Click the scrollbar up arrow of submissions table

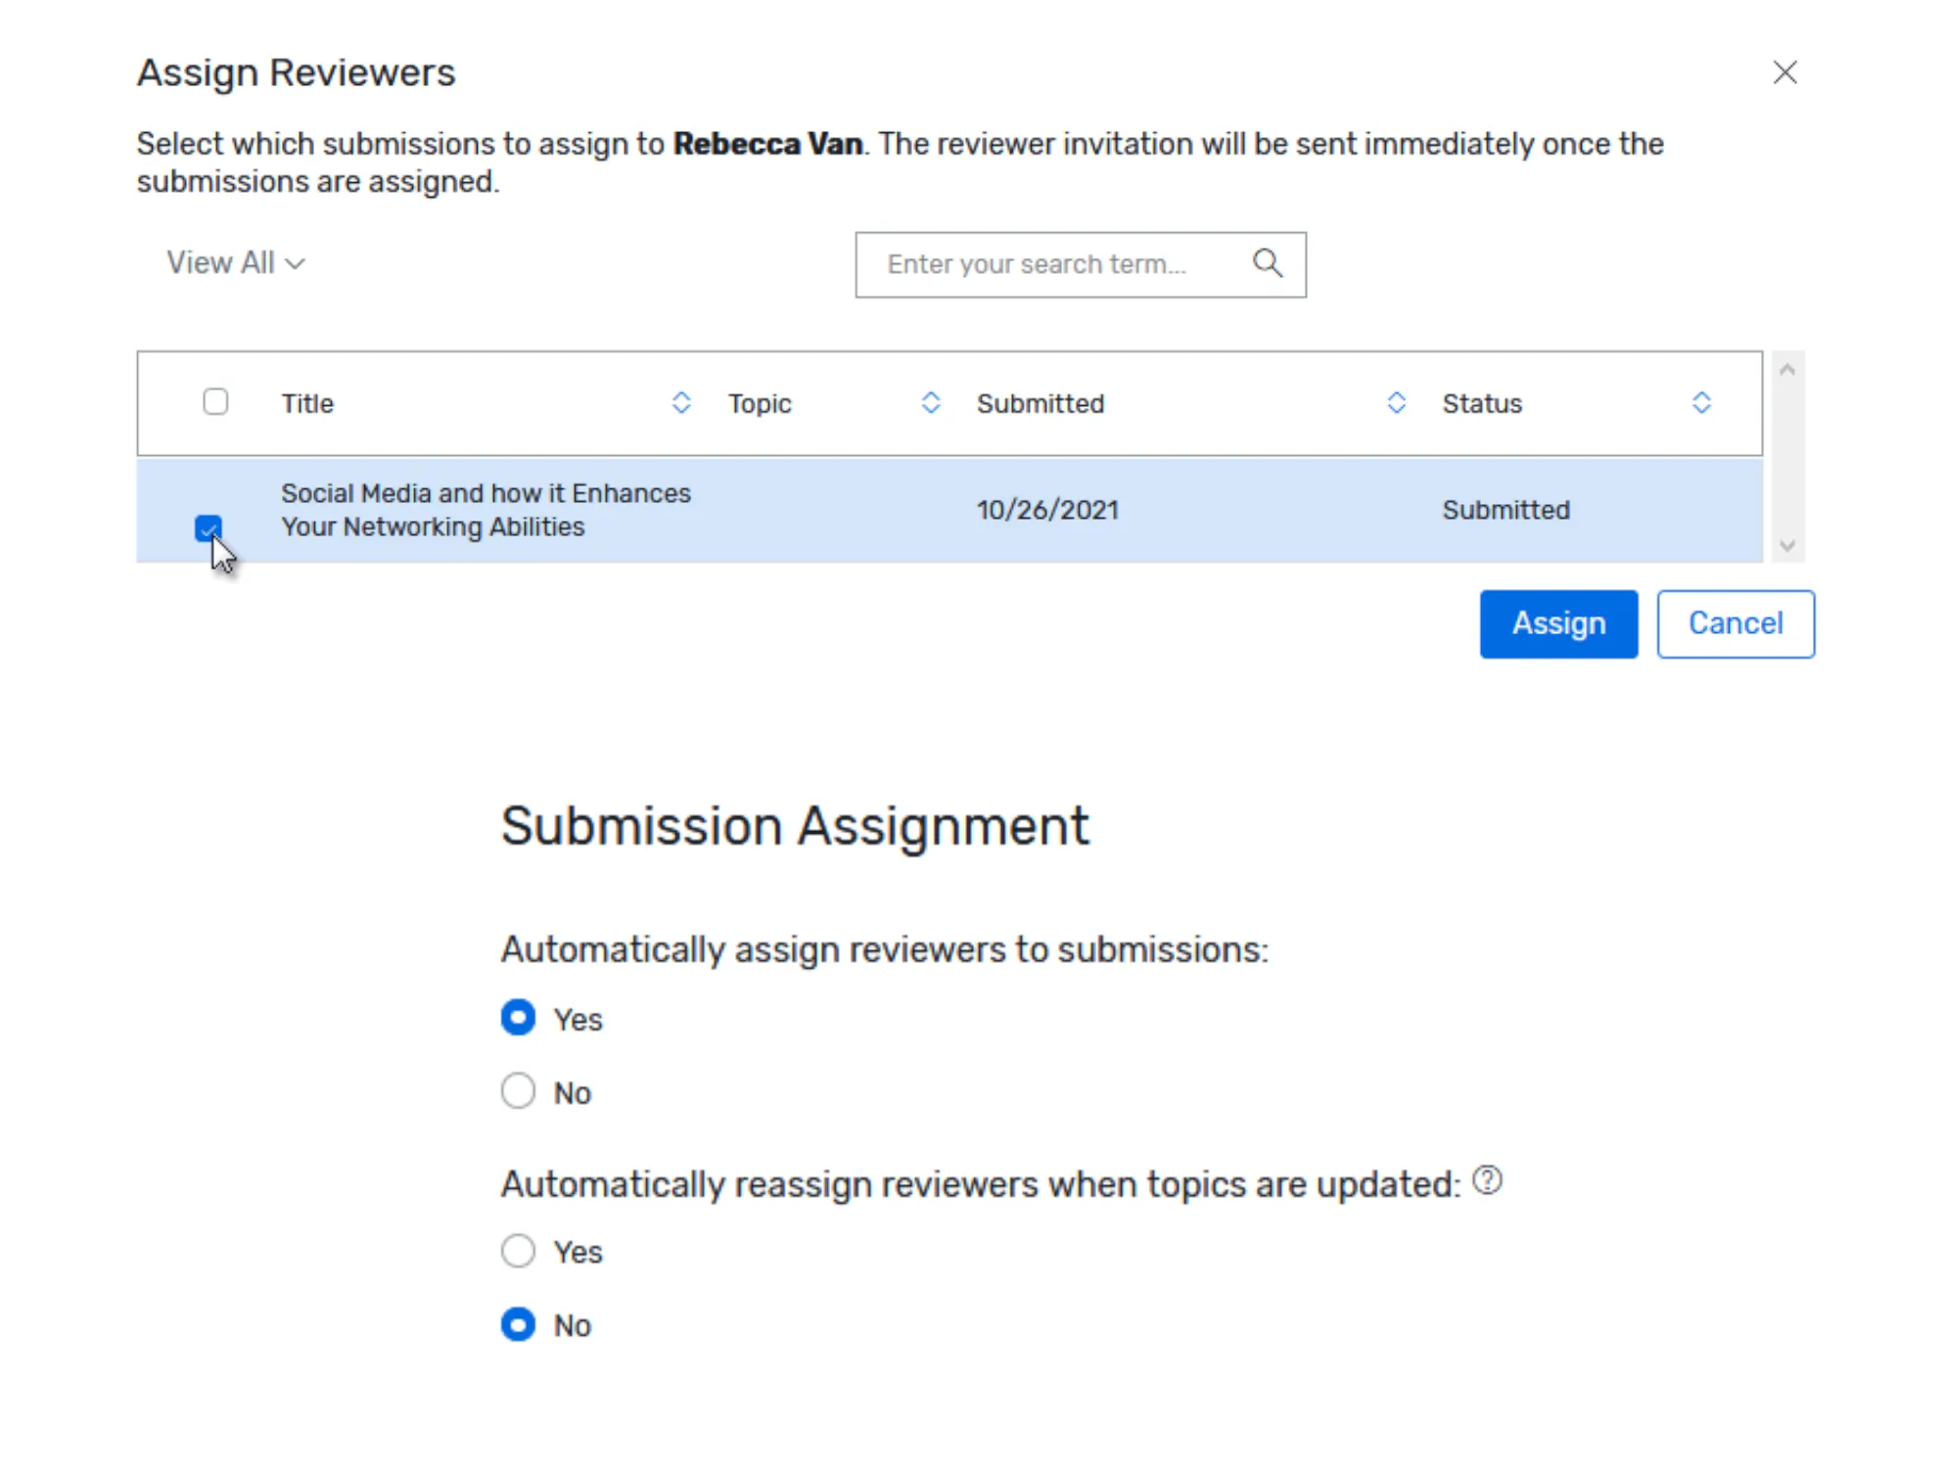coord(1787,370)
